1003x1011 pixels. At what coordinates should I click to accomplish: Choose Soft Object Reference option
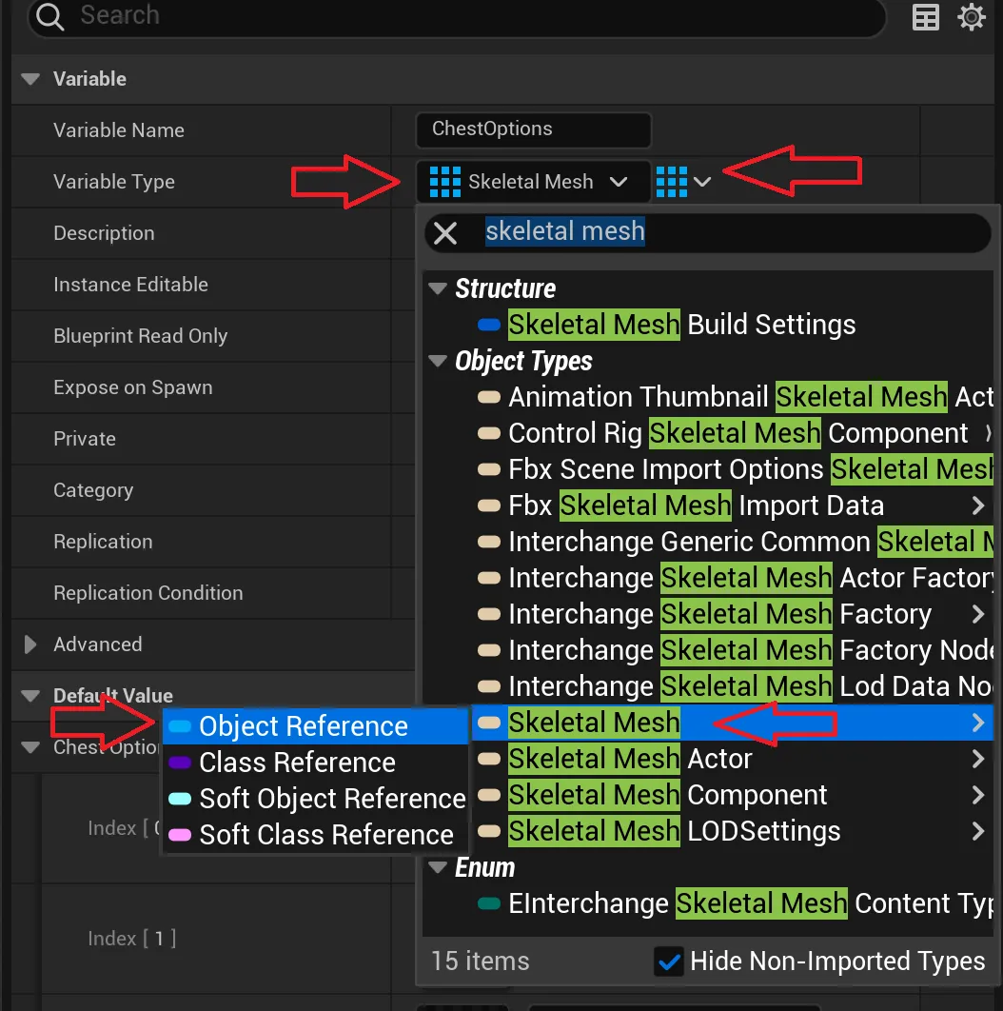[x=332, y=799]
